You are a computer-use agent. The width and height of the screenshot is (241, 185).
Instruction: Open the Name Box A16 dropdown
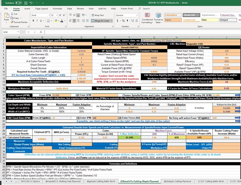pyautogui.click(x=18, y=32)
